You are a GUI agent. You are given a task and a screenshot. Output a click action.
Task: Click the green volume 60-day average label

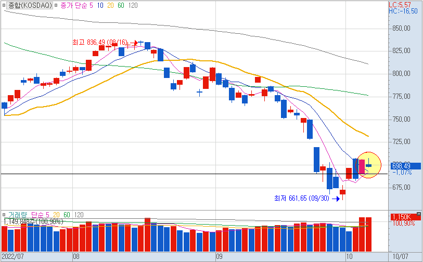coord(67,215)
